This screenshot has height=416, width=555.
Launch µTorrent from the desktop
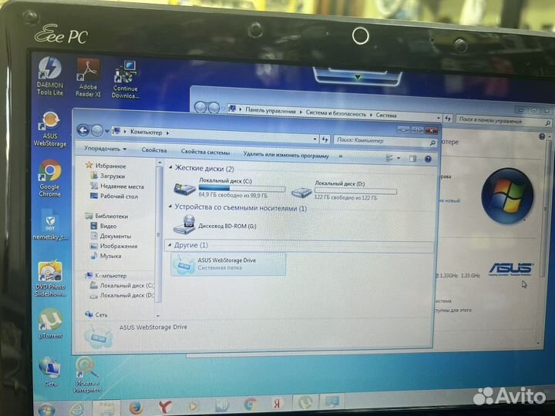(x=50, y=324)
